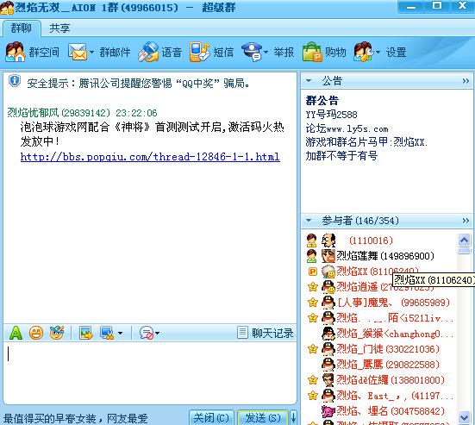Click pink avatar of 烈焰、埋名
Viewport: 475px width, 425px height.
[328, 411]
